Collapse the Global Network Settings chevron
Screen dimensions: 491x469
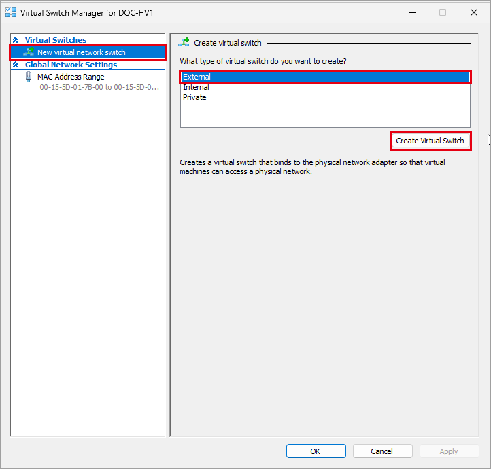click(x=16, y=65)
